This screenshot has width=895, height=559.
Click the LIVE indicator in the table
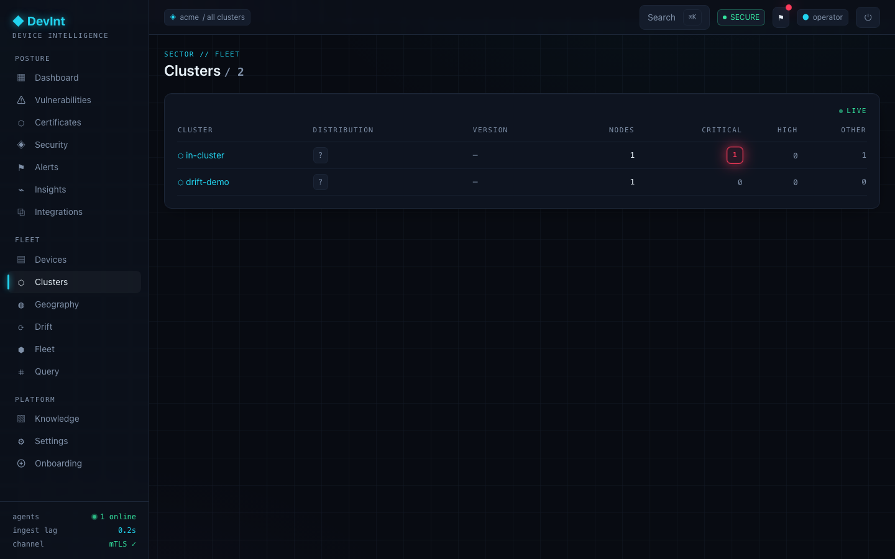[x=852, y=111]
